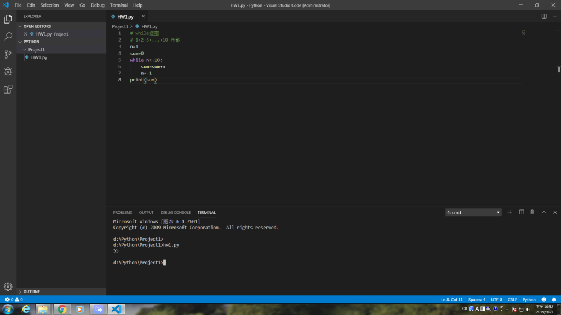561x315 pixels.
Task: Open the media player taskbar icon
Action: (x=80, y=310)
